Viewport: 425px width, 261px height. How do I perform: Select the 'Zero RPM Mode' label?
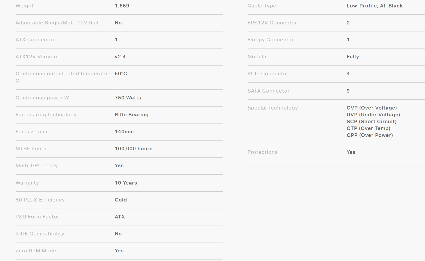click(x=36, y=251)
